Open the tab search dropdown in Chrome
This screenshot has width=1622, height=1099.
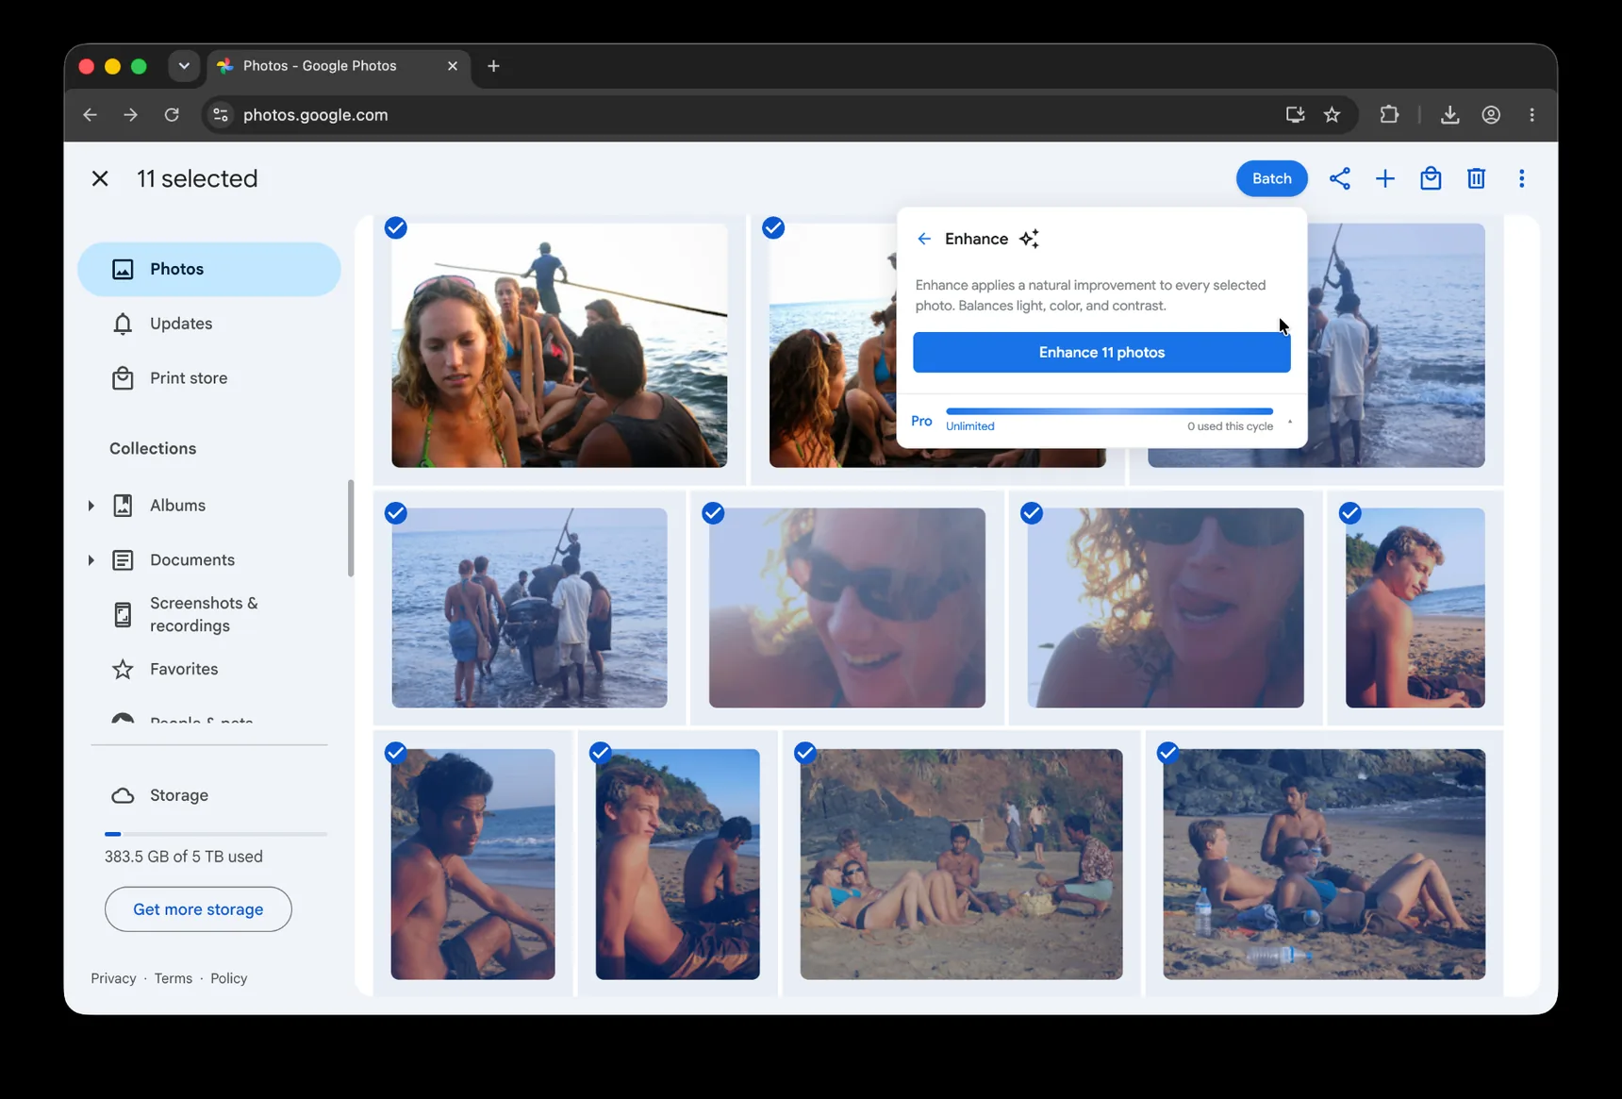(184, 66)
